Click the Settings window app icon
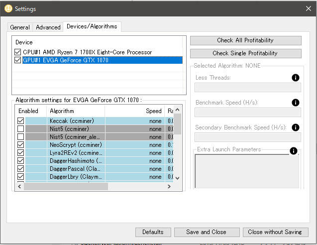 pos(8,8)
